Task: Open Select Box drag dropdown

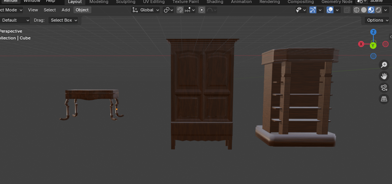Action: click(x=63, y=20)
